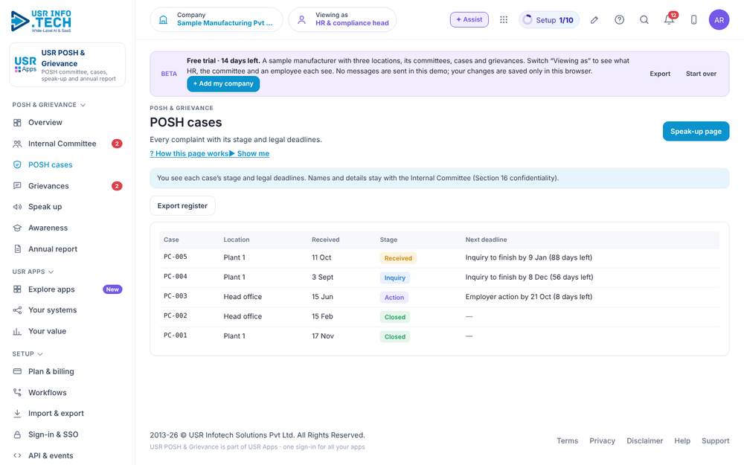Open the Help footer link

click(682, 440)
